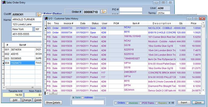This screenshot has height=107, width=208.
Task: Click the Status column header
Action: click(95, 23)
